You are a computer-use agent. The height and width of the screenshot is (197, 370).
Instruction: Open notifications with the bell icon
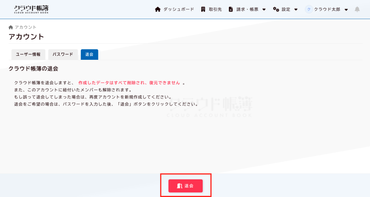(357, 9)
